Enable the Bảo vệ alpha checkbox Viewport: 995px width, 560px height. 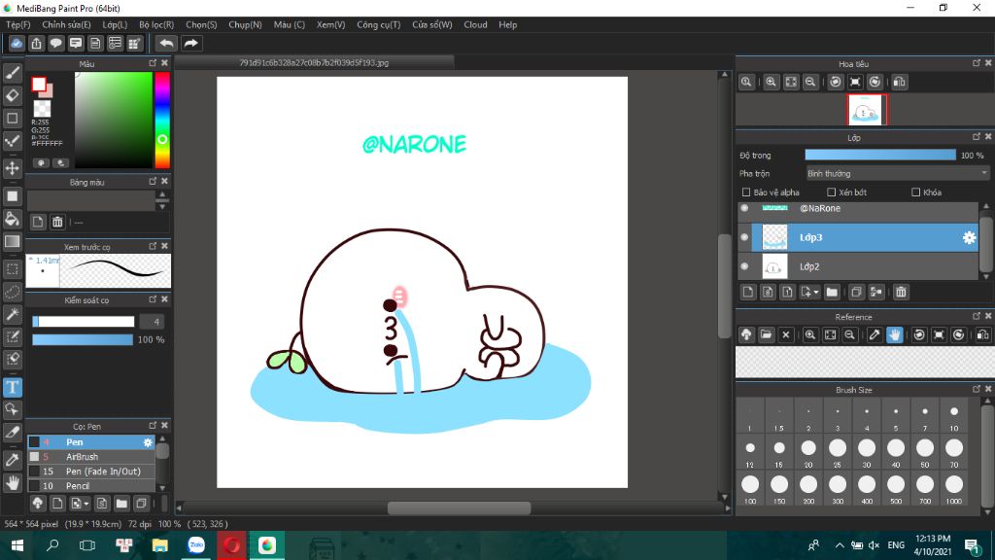(x=746, y=192)
